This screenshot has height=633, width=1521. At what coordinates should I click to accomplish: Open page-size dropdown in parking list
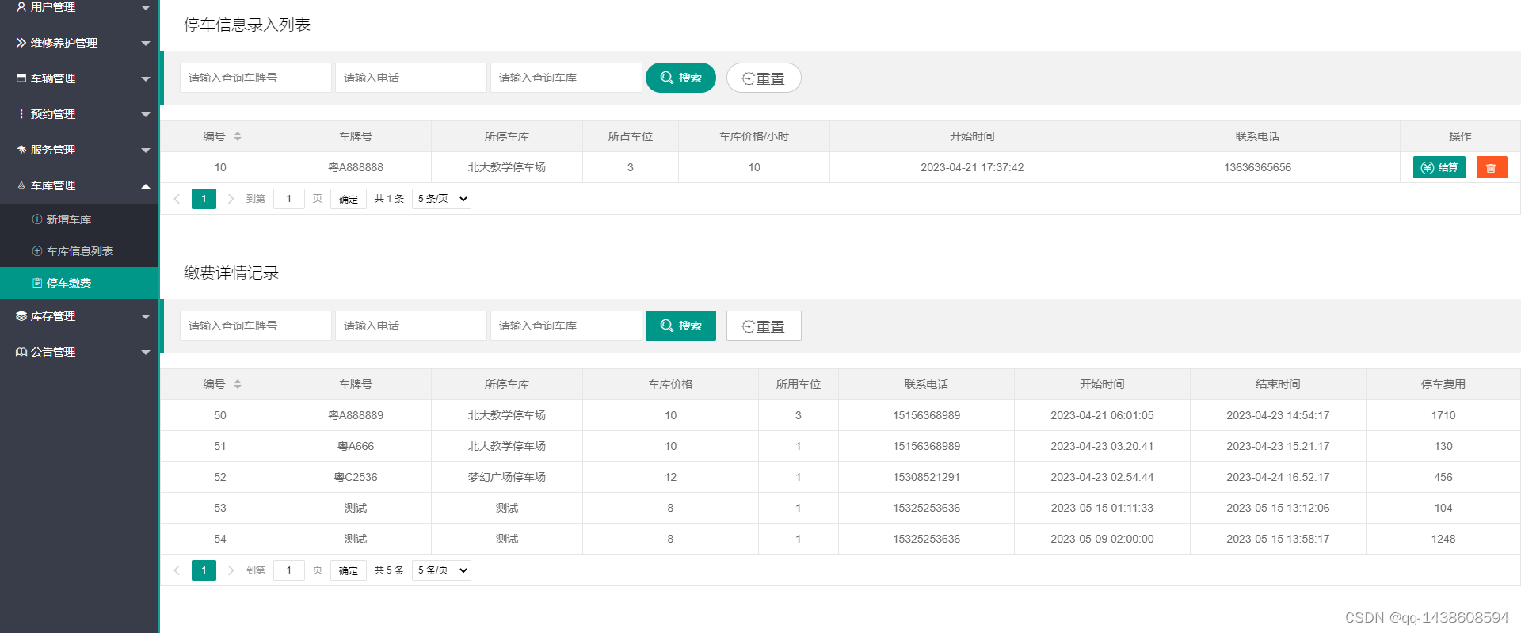click(441, 199)
